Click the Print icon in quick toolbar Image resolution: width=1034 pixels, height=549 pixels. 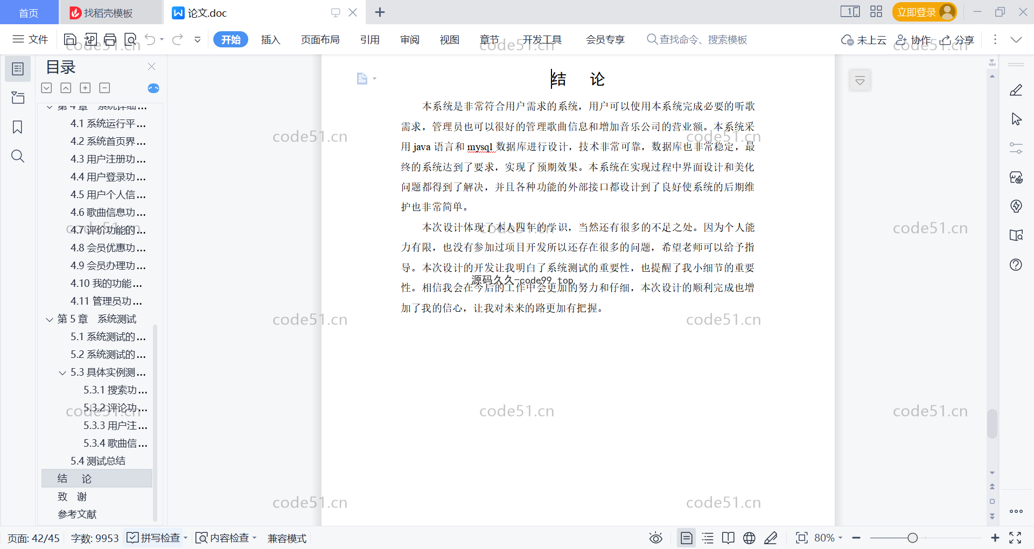[x=110, y=39]
